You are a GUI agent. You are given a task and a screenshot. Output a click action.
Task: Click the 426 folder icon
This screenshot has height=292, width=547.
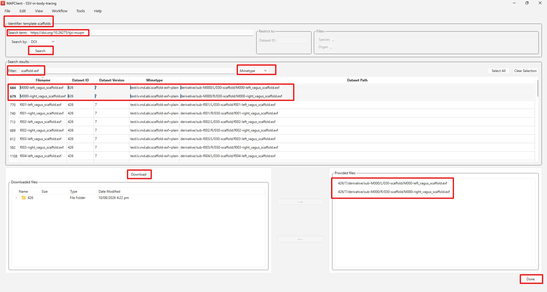point(24,198)
